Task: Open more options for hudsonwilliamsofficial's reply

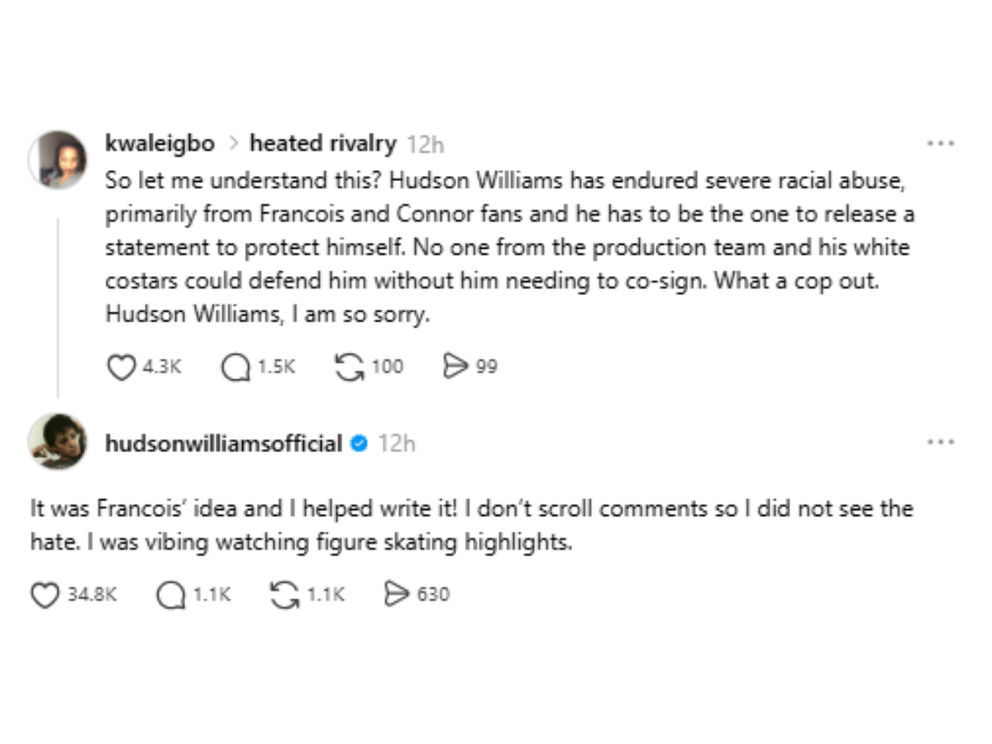Action: (x=941, y=442)
